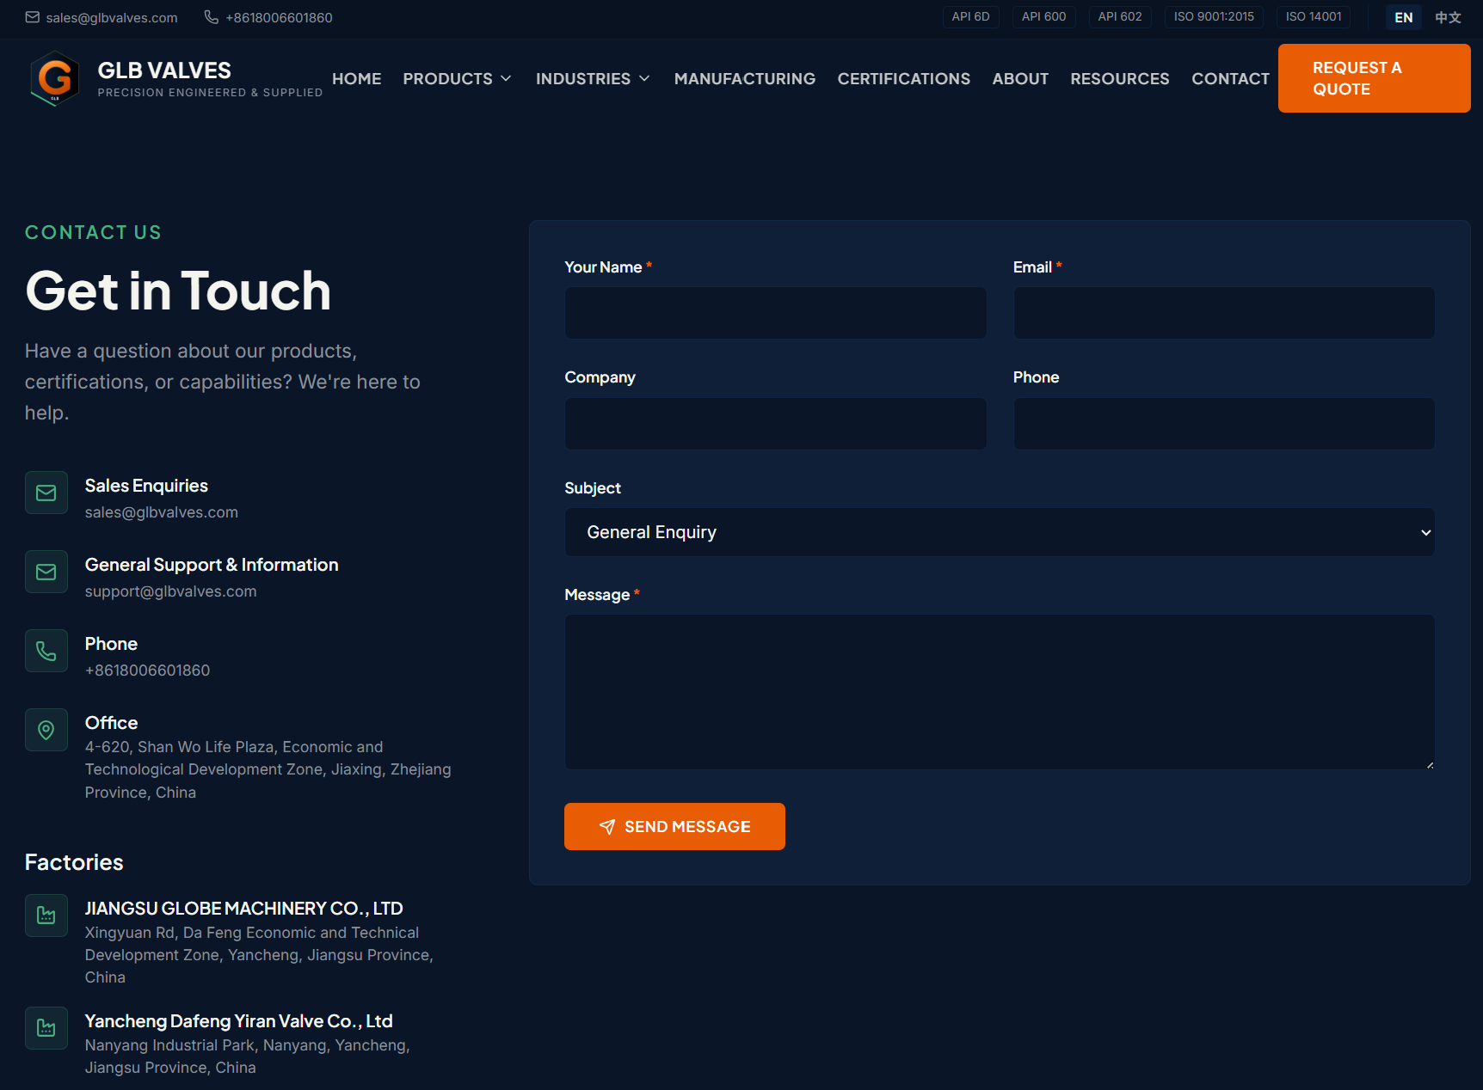
Task: Click the Phone handset icon in contact list
Action: pos(46,651)
